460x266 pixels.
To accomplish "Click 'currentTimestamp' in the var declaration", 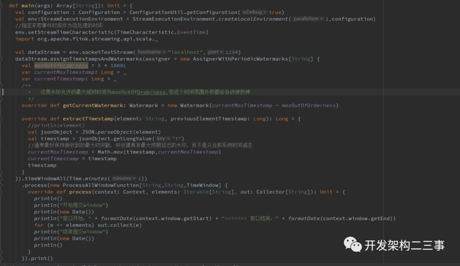I will point(59,79).
